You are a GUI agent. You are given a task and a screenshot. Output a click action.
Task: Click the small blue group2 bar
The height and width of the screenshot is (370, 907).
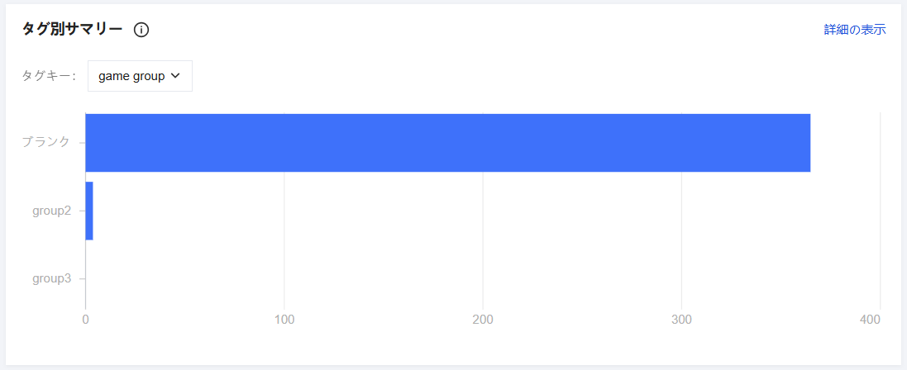coord(89,211)
